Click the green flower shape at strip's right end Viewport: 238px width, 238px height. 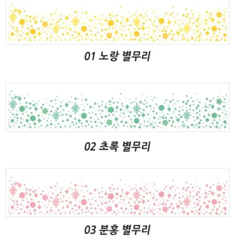(x=219, y=101)
